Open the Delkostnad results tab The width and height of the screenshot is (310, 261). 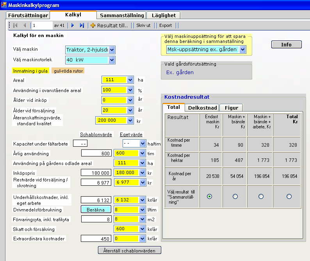tap(202, 108)
